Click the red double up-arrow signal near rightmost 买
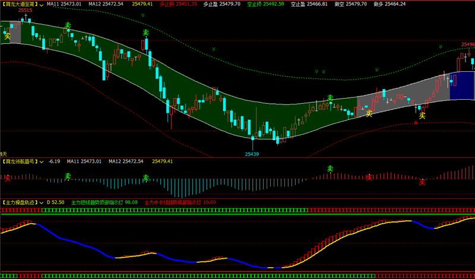The height and width of the screenshot is (279, 475). coord(416,123)
